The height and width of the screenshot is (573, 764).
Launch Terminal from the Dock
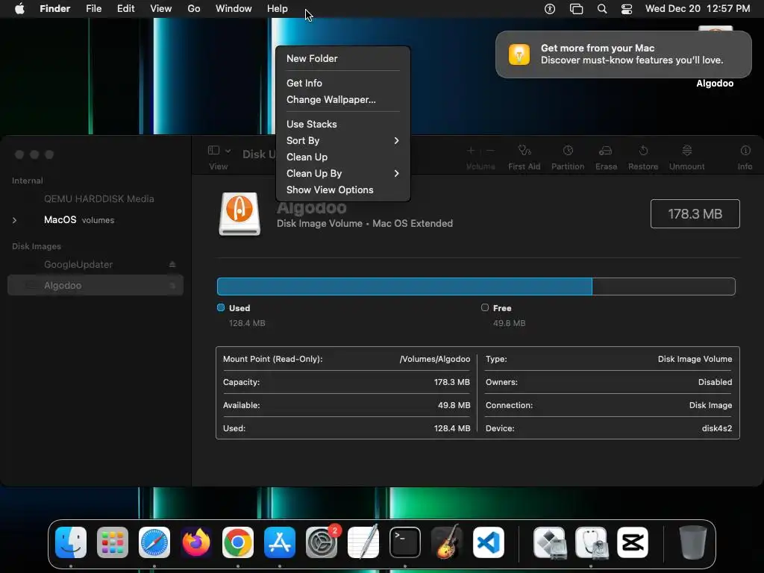(x=405, y=542)
